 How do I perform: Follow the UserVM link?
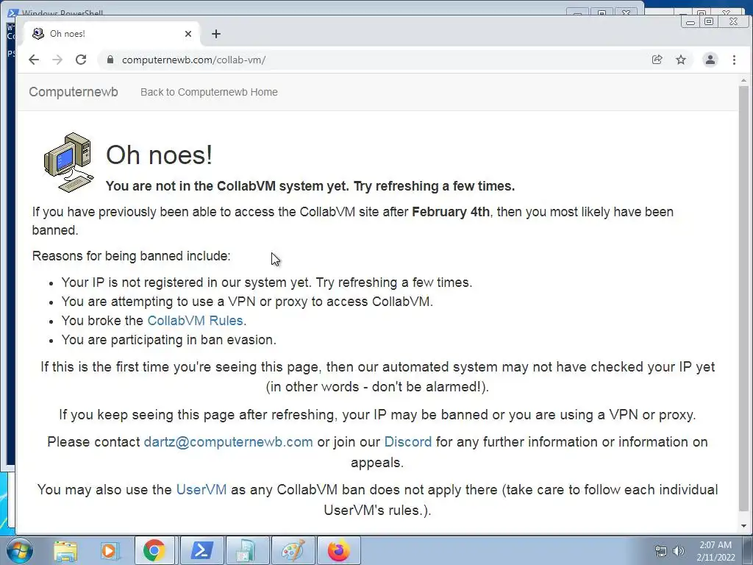click(201, 489)
